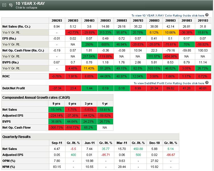
Task: Click the 'Click to collapse' header subtitle
Action: point(26,8)
